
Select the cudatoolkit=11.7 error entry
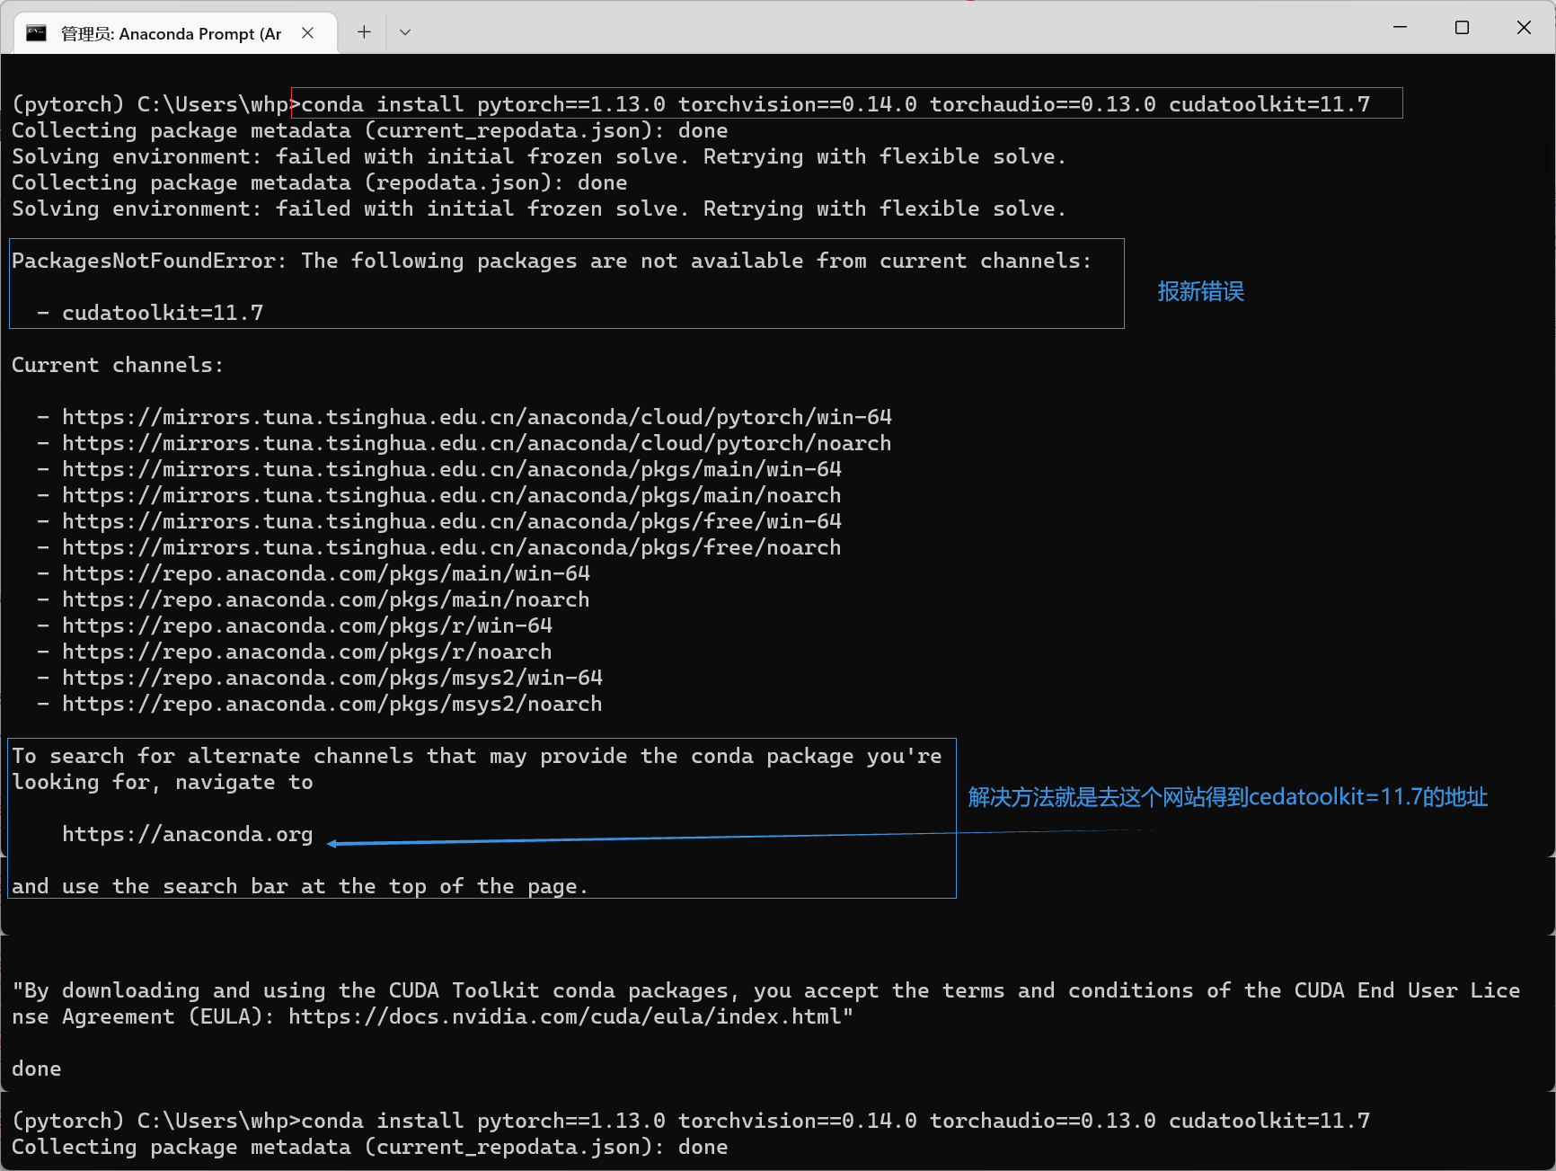pyautogui.click(x=162, y=312)
